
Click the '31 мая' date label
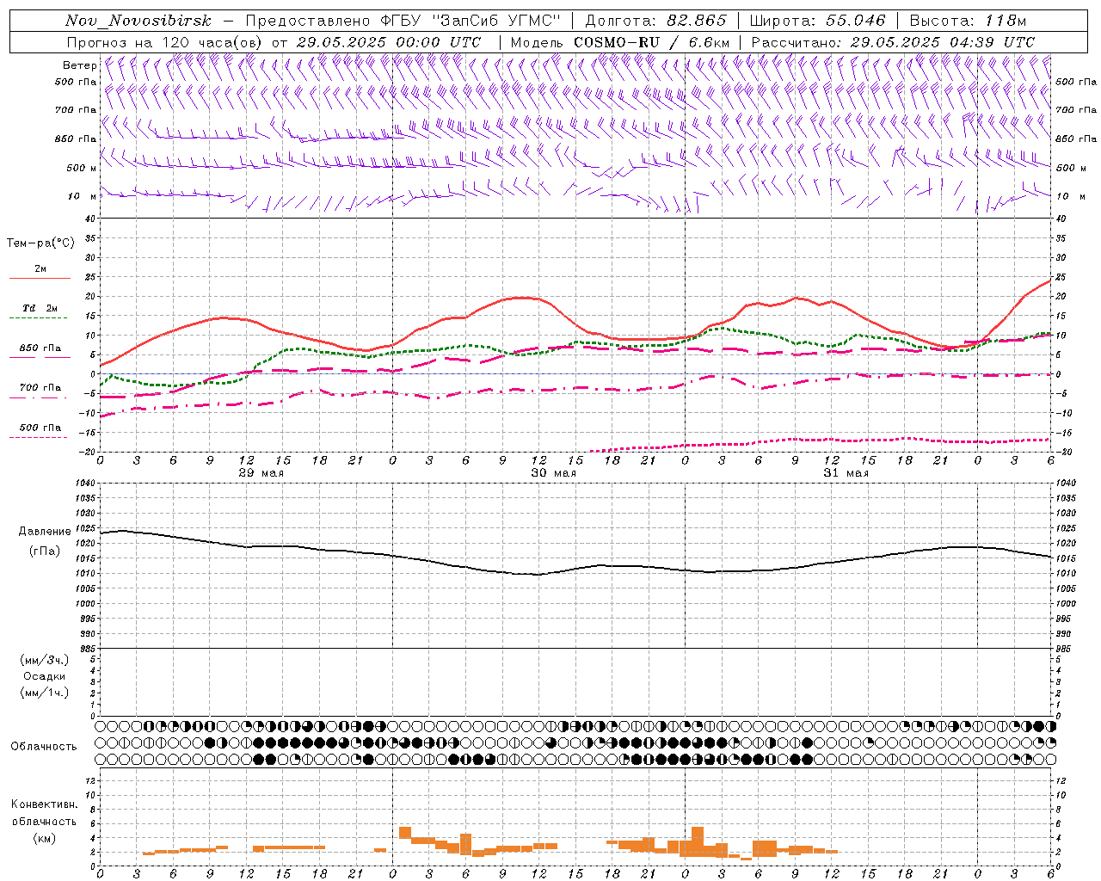pyautogui.click(x=846, y=473)
